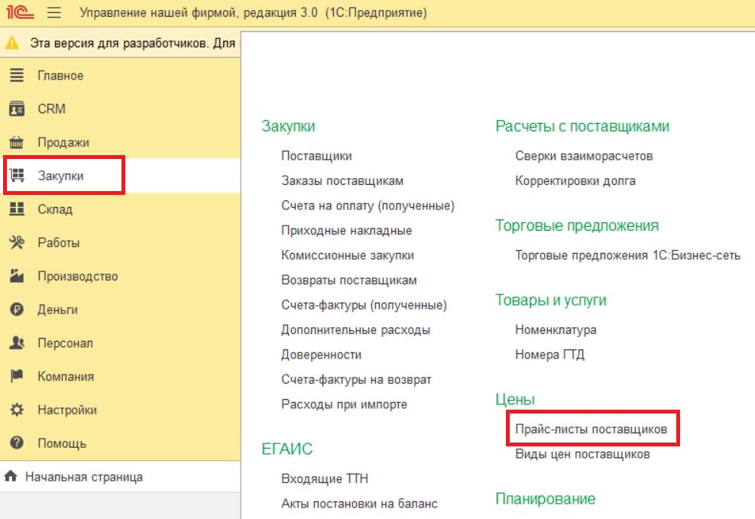Click the Производство factory icon

(17, 276)
